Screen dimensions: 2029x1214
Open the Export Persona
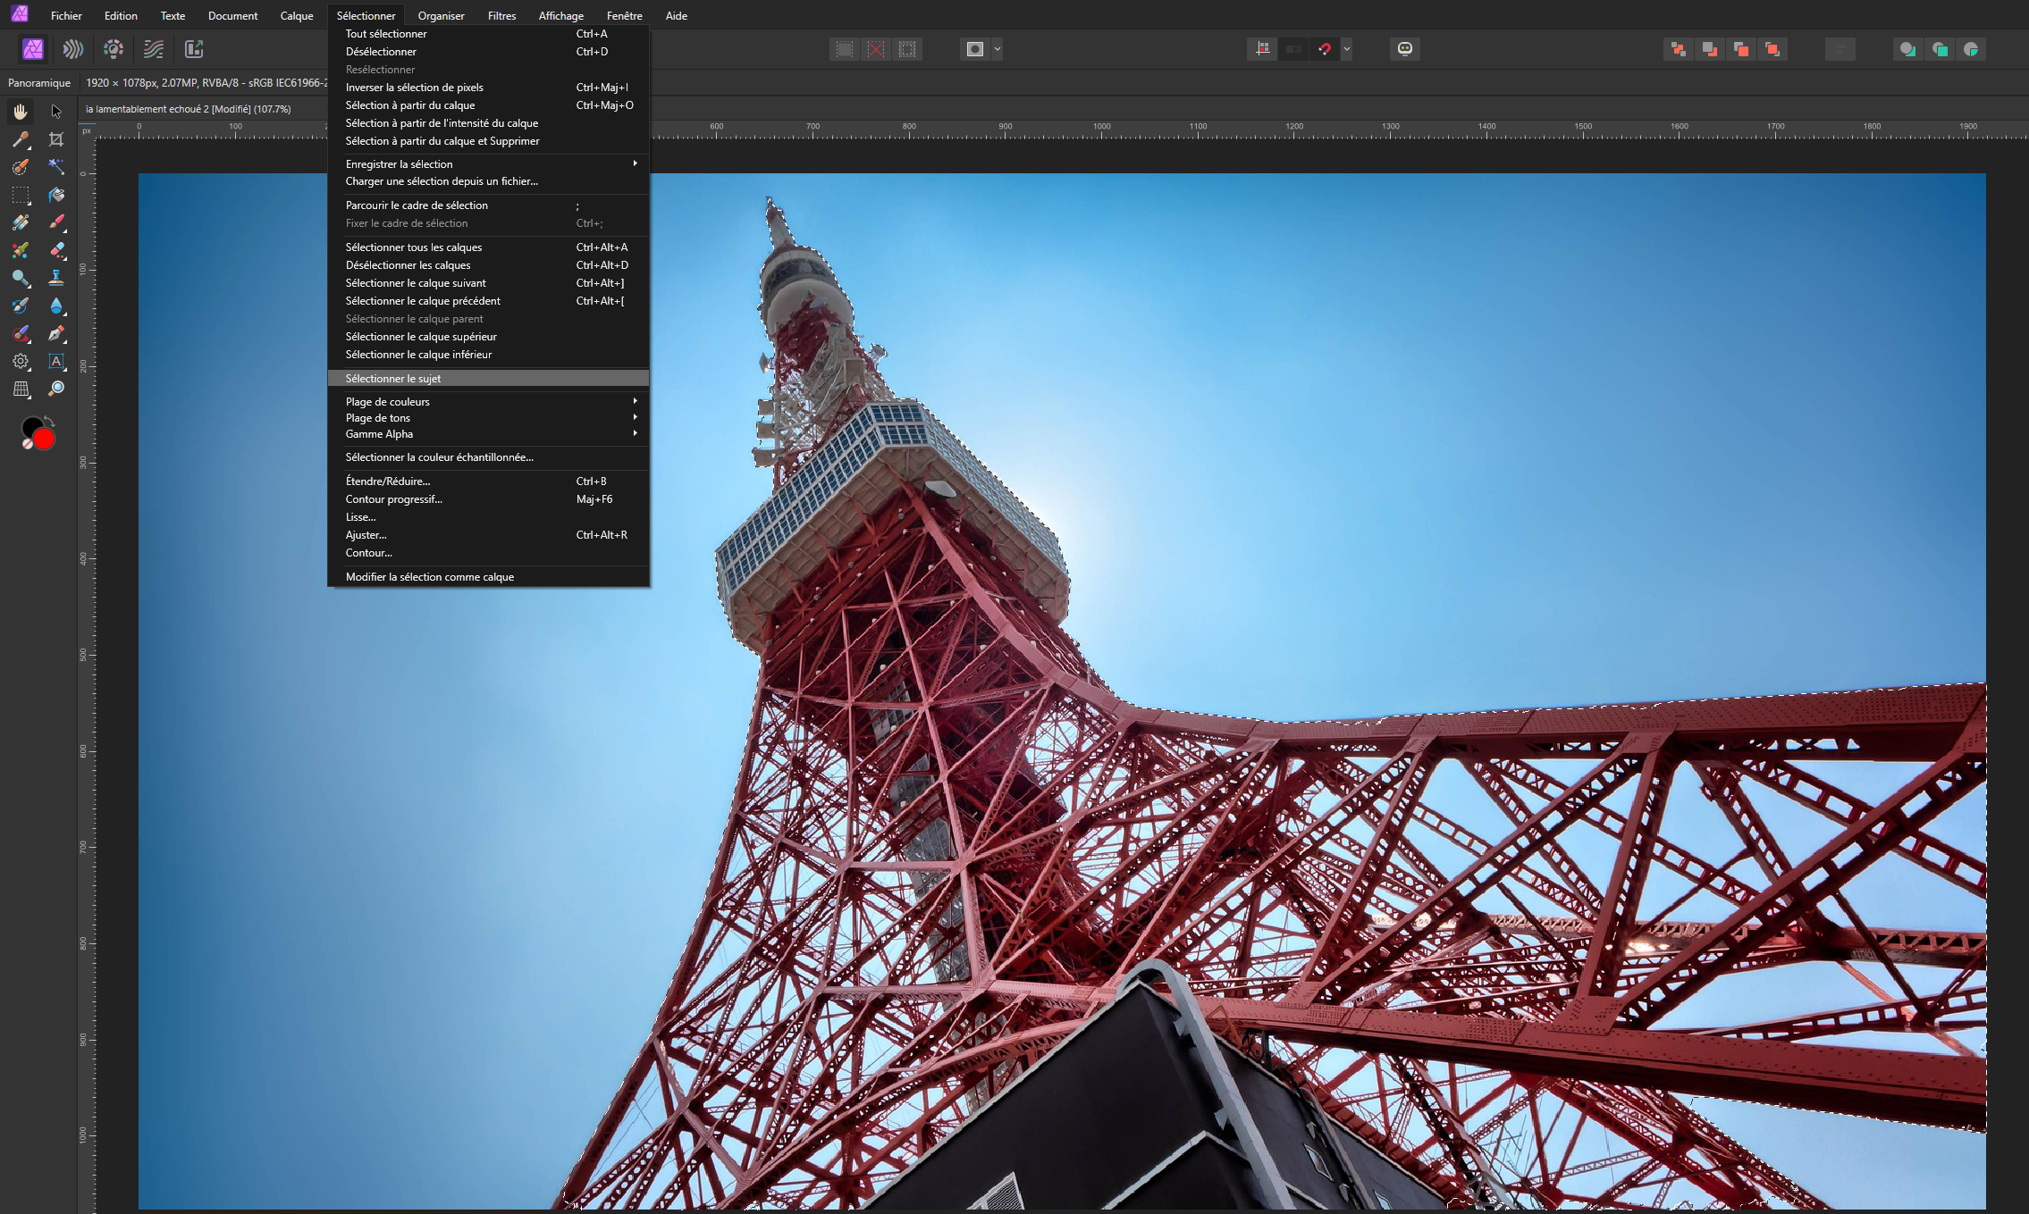pos(194,49)
